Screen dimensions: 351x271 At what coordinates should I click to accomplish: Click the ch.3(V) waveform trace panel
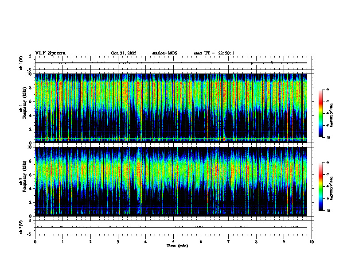click(x=173, y=227)
